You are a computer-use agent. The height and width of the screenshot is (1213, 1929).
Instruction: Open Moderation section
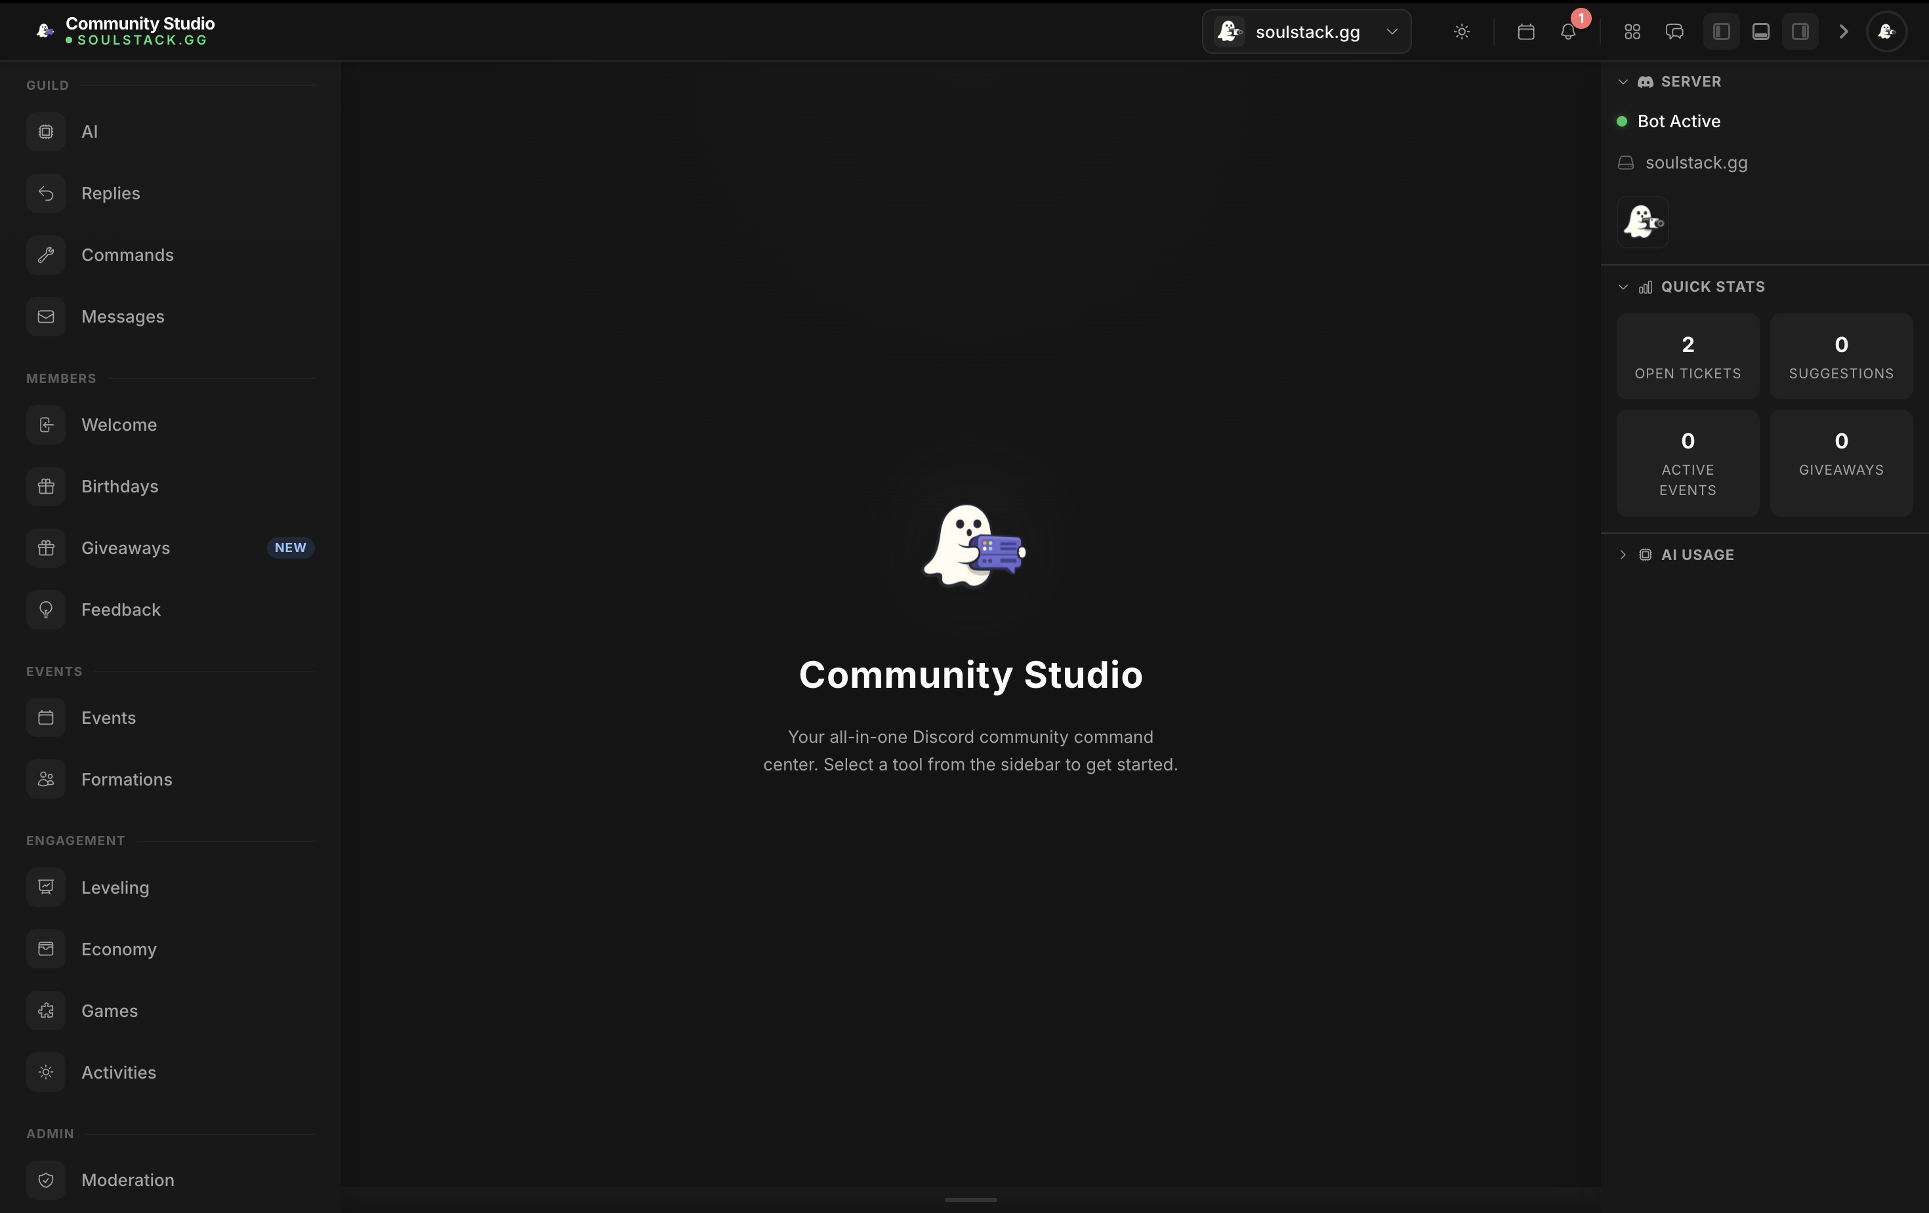[170, 1180]
